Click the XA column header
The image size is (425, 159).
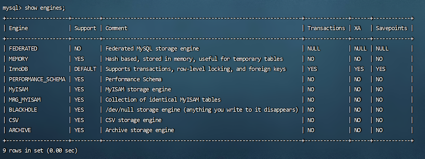coord(357,28)
